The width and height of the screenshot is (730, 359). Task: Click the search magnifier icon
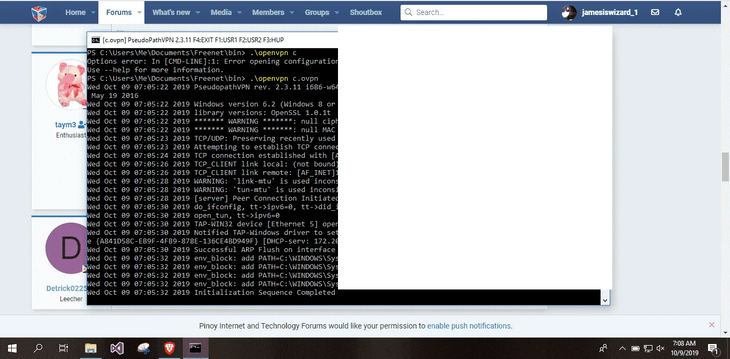pos(409,12)
